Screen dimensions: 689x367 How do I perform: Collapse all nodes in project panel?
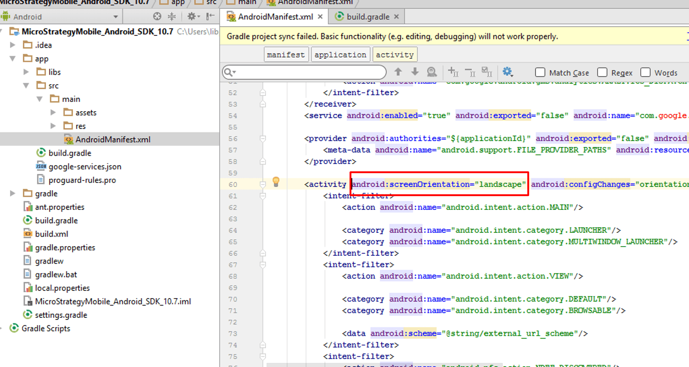coord(172,17)
